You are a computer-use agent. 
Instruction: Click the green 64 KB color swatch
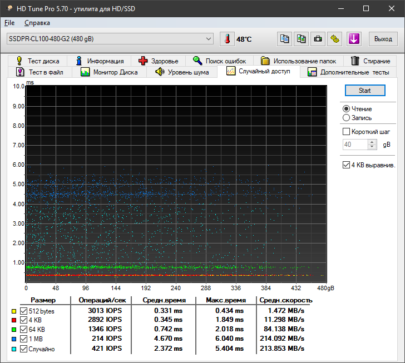pyautogui.click(x=14, y=330)
